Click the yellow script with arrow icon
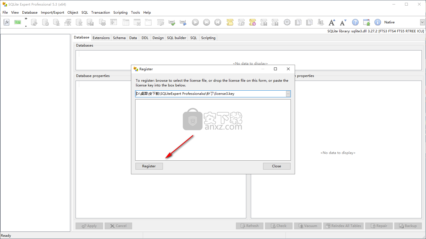426x239 pixels. [x=252, y=22]
